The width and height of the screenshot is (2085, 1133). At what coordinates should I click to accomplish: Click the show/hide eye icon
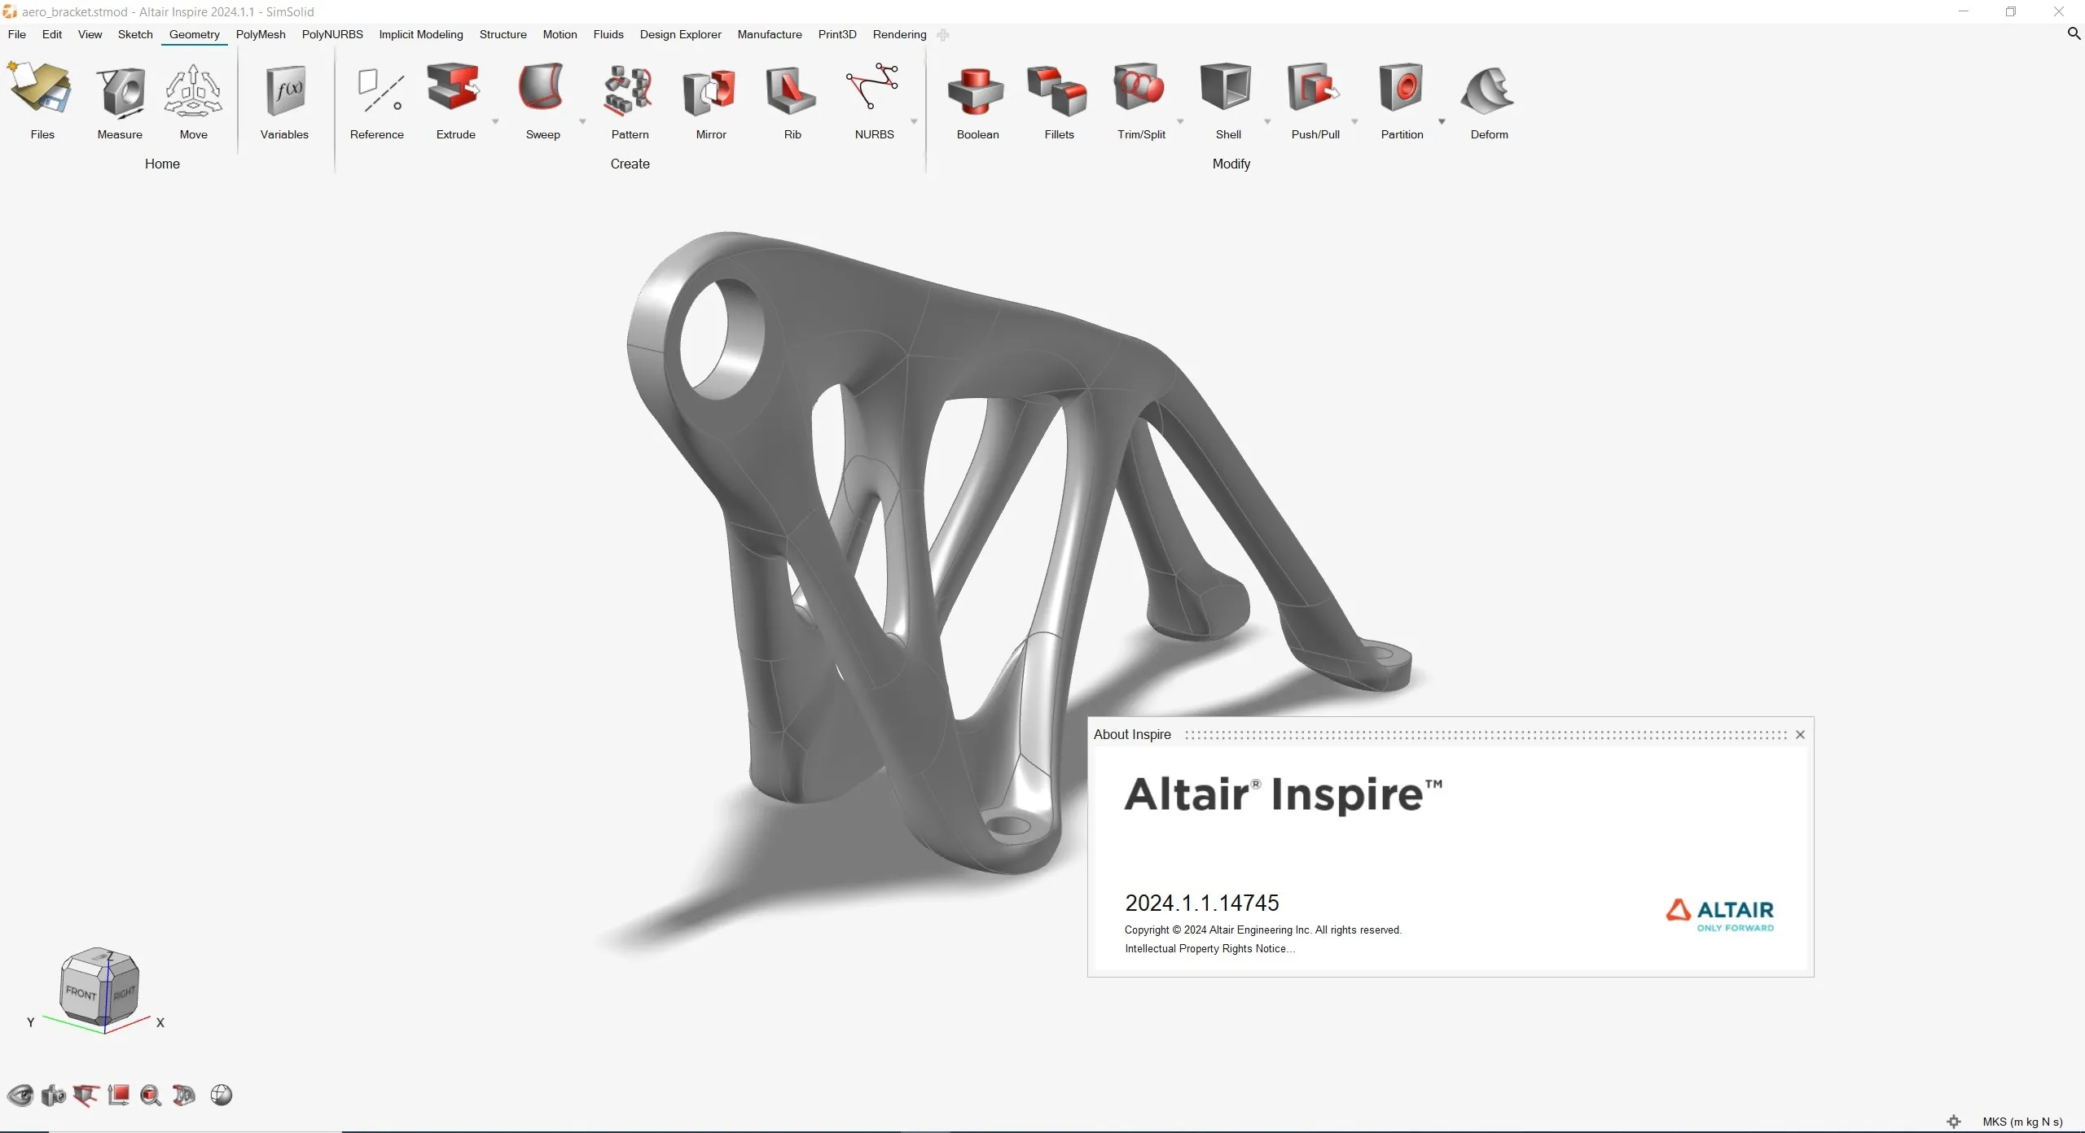[x=20, y=1096]
